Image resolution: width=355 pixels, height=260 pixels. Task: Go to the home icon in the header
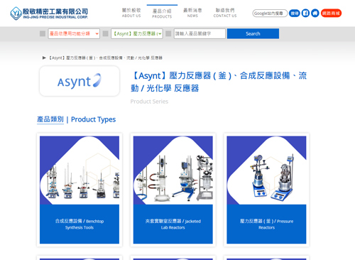click(315, 13)
